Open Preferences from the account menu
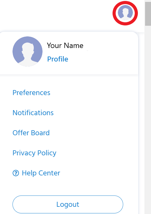Screen dimensions: 151x214 (x=32, y=93)
